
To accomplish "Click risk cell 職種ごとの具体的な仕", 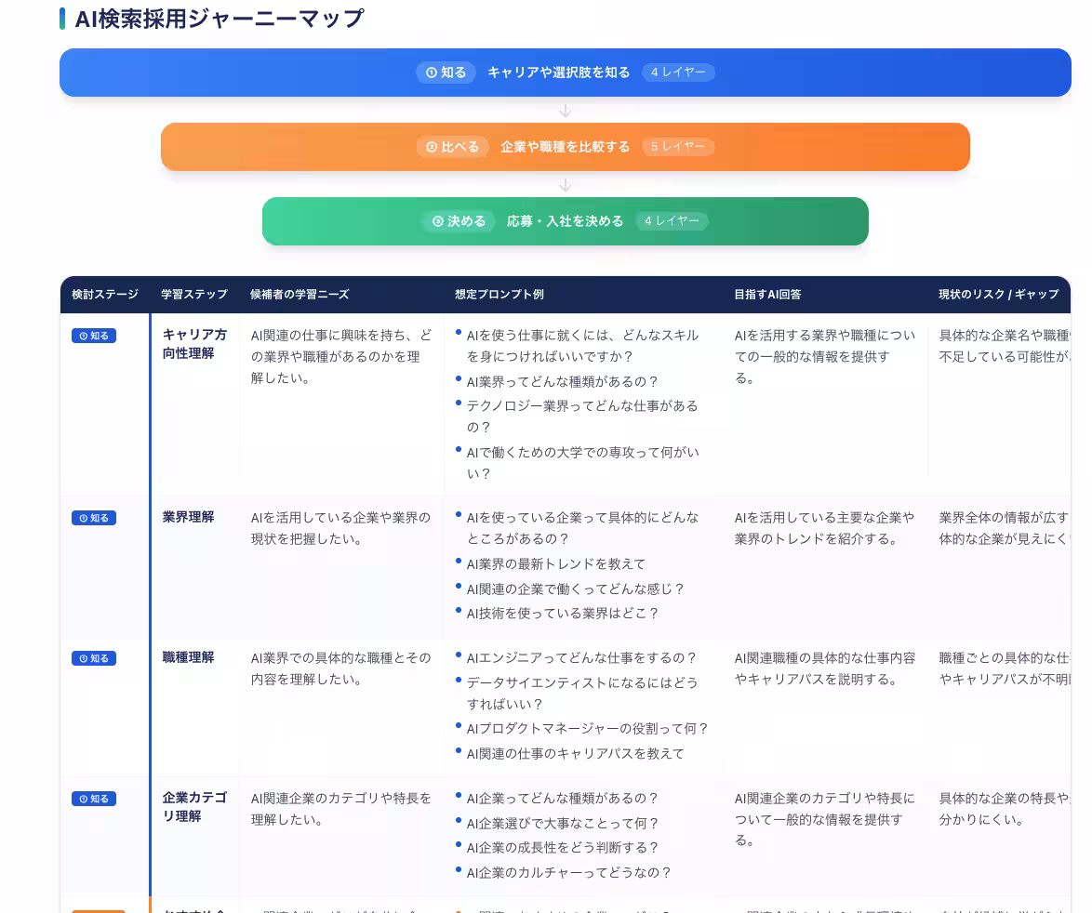I will click(1004, 668).
